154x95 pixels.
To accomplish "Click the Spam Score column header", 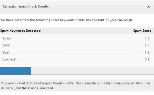I will 142,31.
